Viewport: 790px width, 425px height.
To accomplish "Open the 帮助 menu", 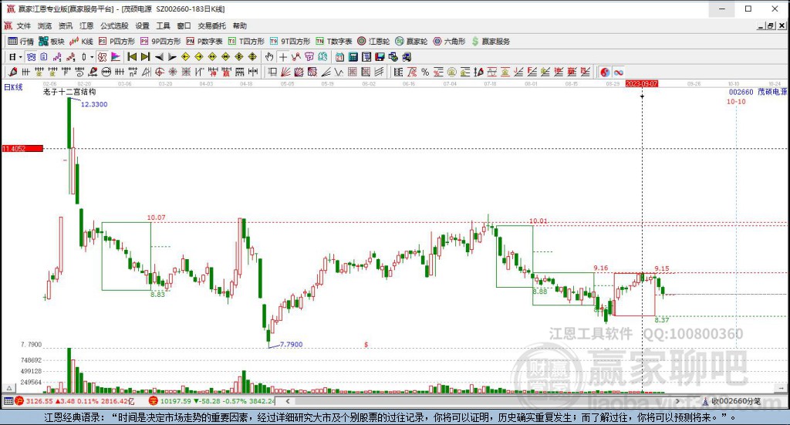I will (x=240, y=25).
